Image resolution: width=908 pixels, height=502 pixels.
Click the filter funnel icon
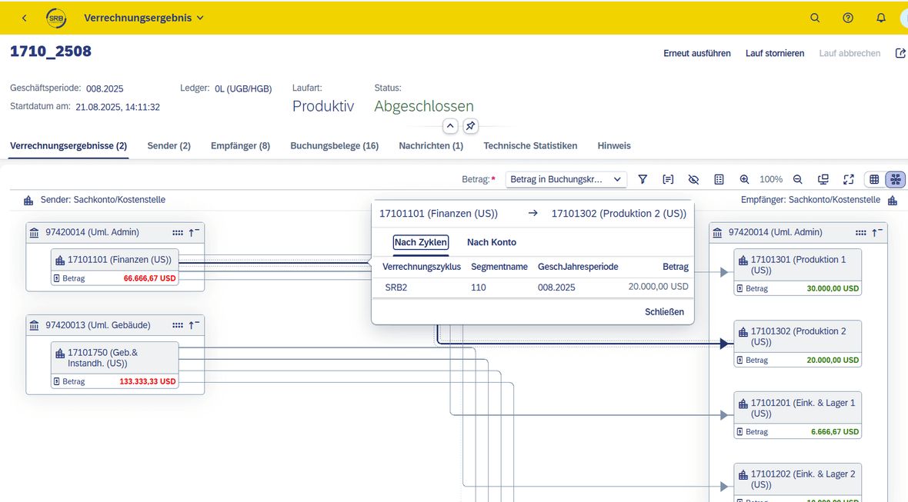(643, 179)
